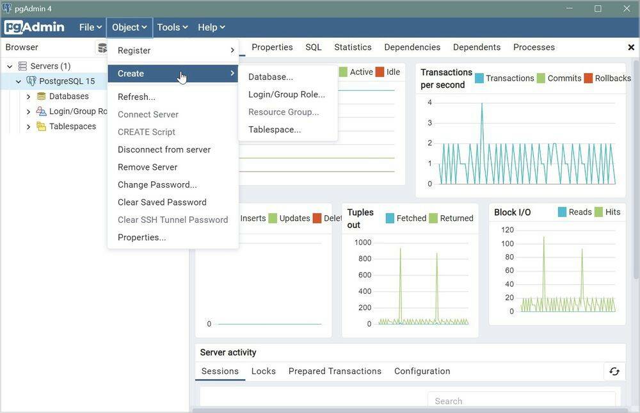The width and height of the screenshot is (640, 413).
Task: Click the Block I/O chart title
Action: point(512,213)
